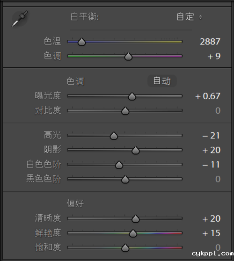Click the whites value – 11

pyautogui.click(x=211, y=165)
